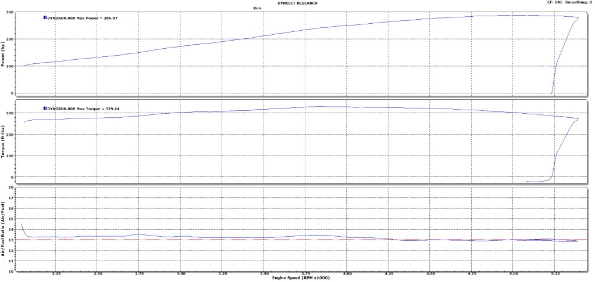595x282 pixels.
Task: Click the blue swatch beside Max Power legend
Action: [45, 18]
